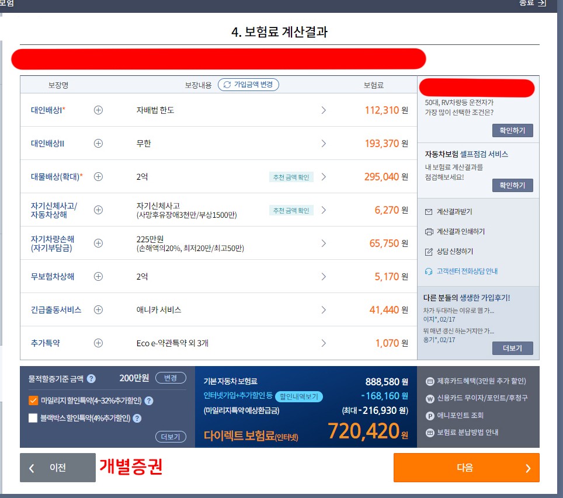This screenshot has width=563, height=498.
Task: Open 보험료 분납방법 안내 link
Action: [x=467, y=432]
